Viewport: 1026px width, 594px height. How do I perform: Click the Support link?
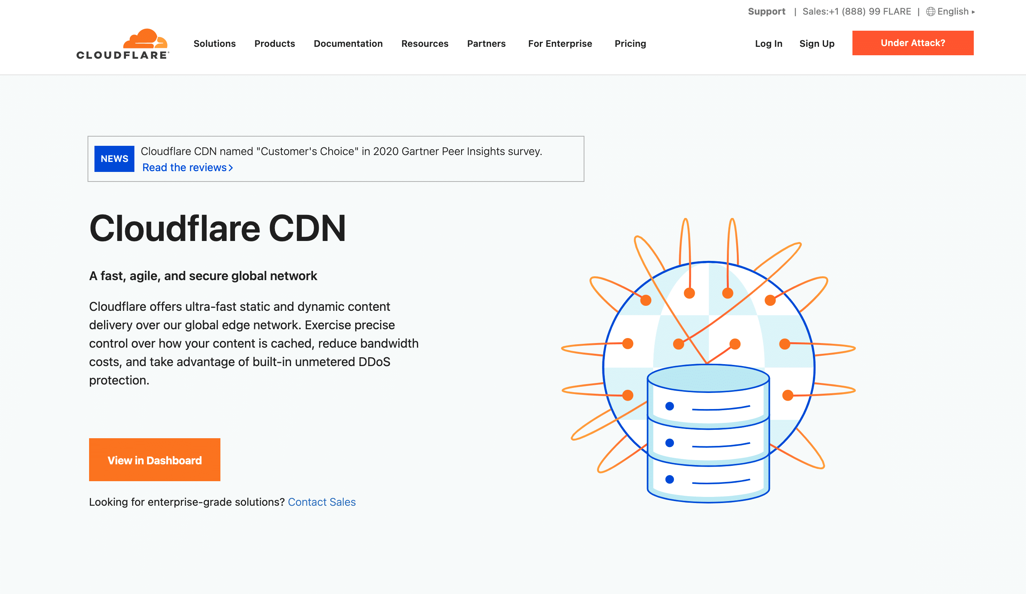[x=766, y=12]
